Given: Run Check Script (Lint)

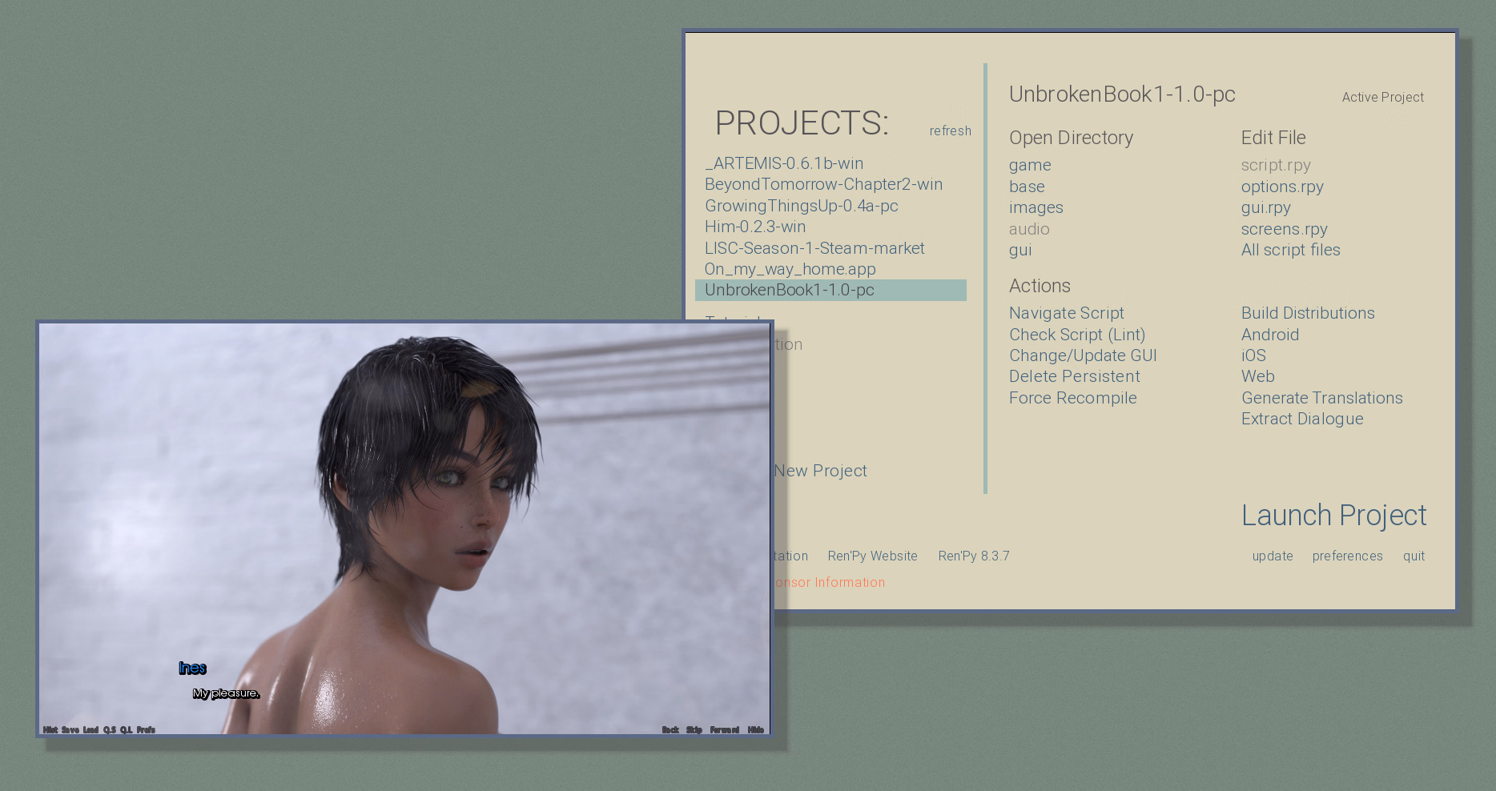Looking at the screenshot, I should 1077,335.
